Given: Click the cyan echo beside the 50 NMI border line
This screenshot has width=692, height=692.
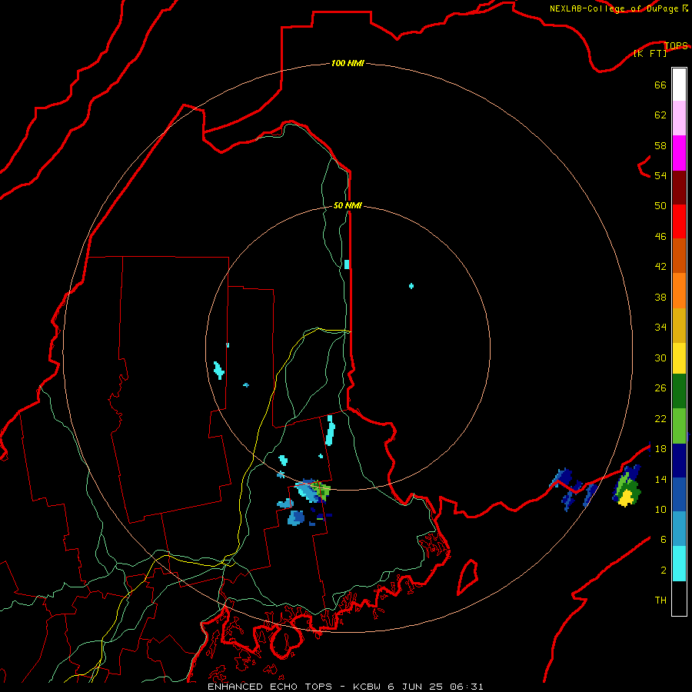Looking at the screenshot, I should click(x=347, y=264).
